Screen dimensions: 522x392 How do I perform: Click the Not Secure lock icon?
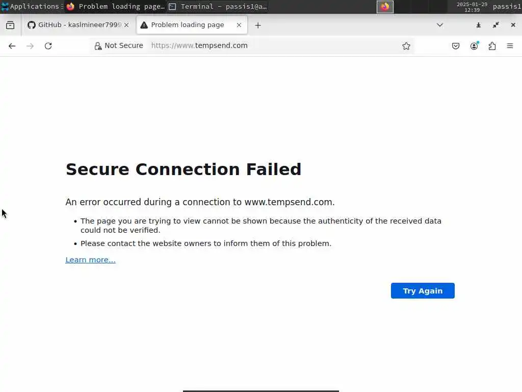pos(98,46)
